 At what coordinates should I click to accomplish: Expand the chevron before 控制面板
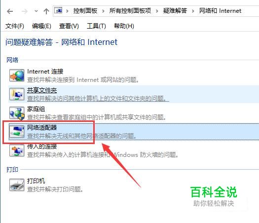tap(67, 11)
